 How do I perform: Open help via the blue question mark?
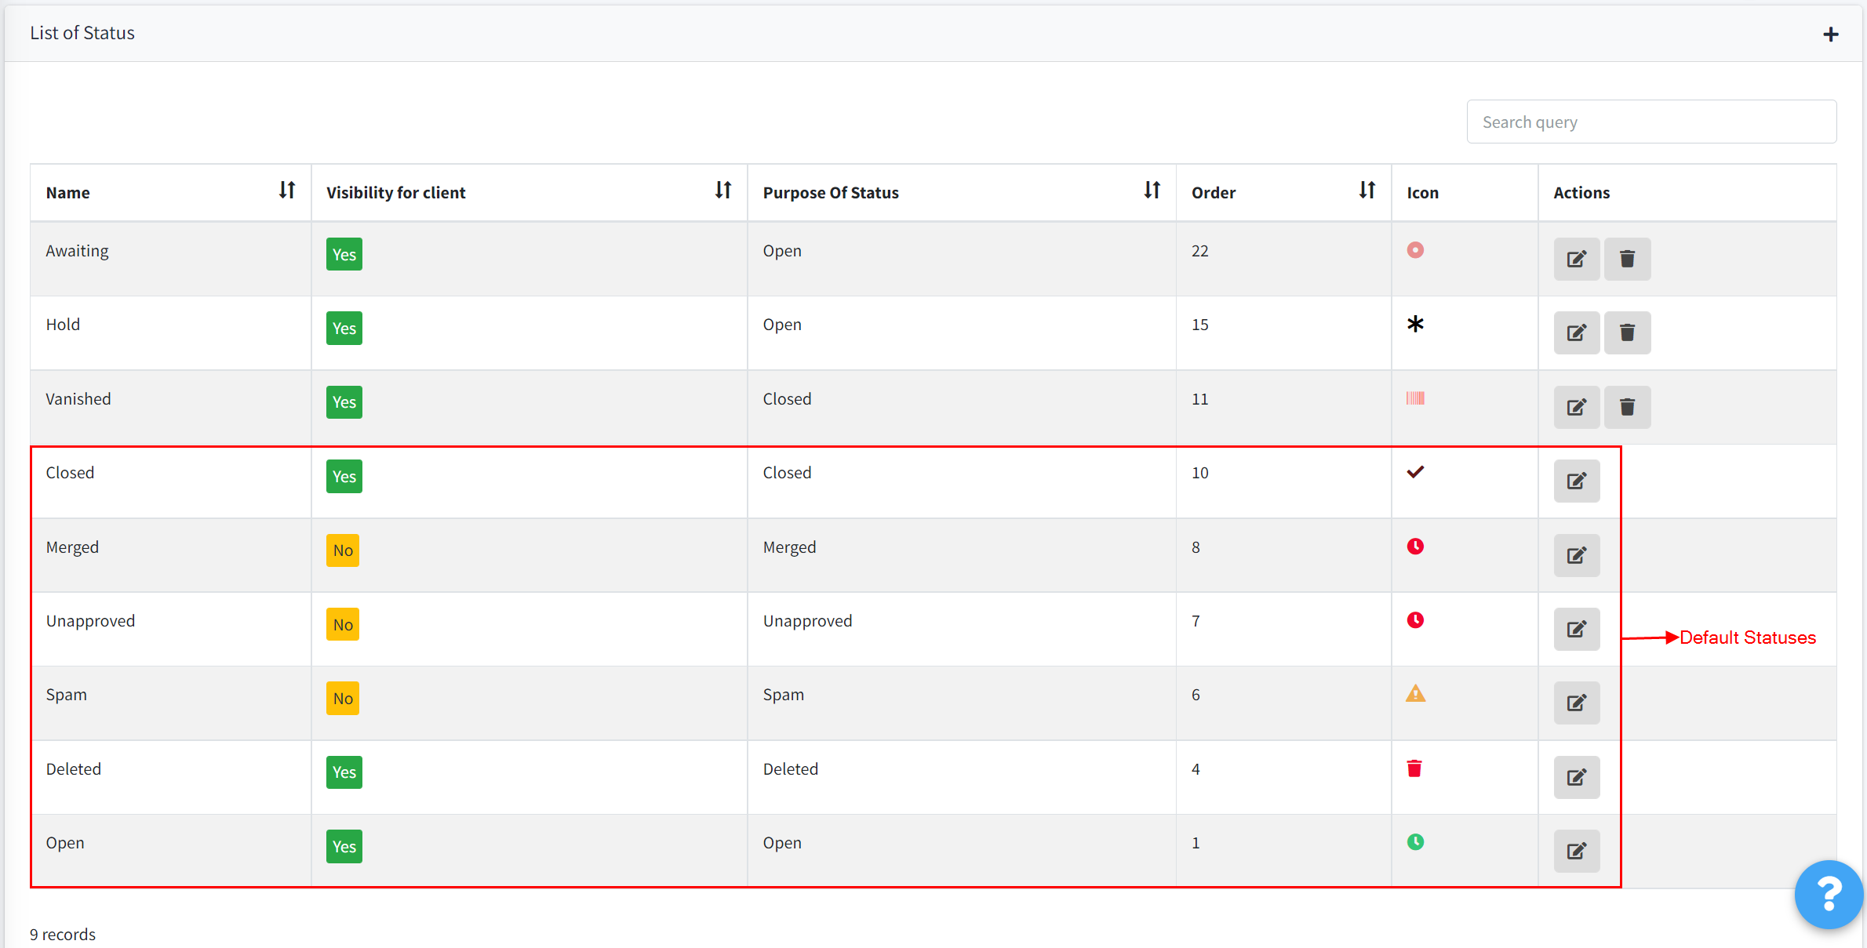tap(1829, 894)
